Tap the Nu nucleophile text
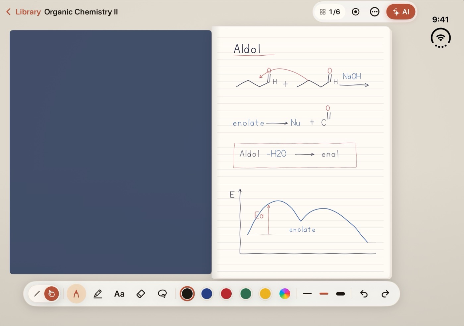 (x=295, y=123)
